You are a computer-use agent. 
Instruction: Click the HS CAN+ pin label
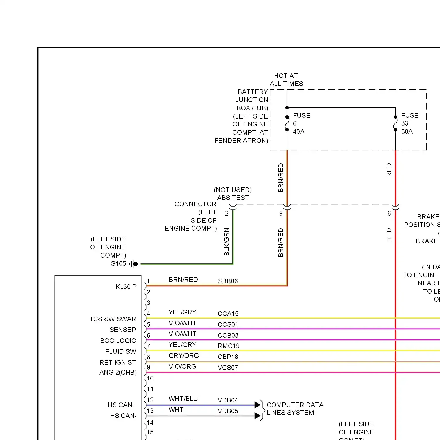point(122,405)
